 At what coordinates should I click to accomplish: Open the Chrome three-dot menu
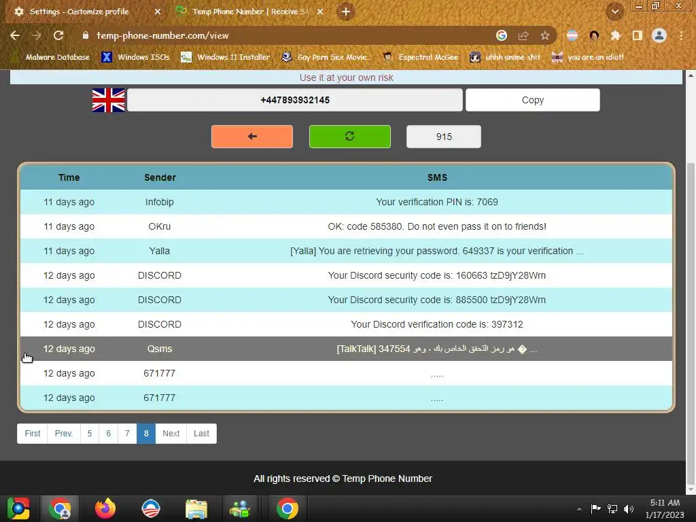point(681,35)
